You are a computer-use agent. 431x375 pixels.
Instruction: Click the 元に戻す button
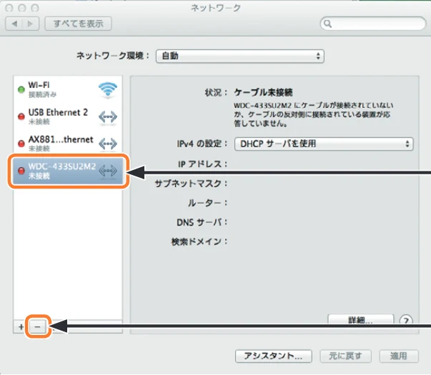click(x=345, y=356)
